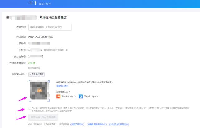Click 同意协议，0元免费开店 button
200x128 pixels.
[43, 117]
